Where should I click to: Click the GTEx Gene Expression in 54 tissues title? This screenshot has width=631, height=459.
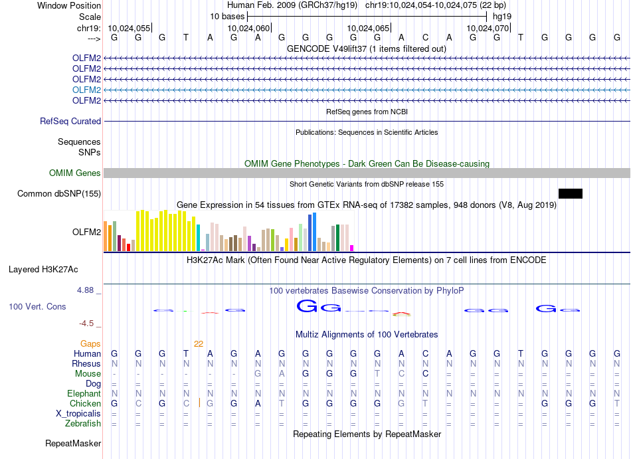tap(367, 205)
